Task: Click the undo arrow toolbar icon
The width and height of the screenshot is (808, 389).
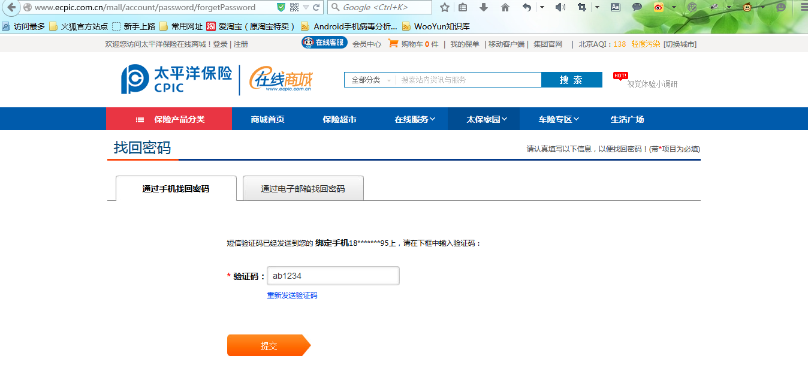Action: coord(526,7)
